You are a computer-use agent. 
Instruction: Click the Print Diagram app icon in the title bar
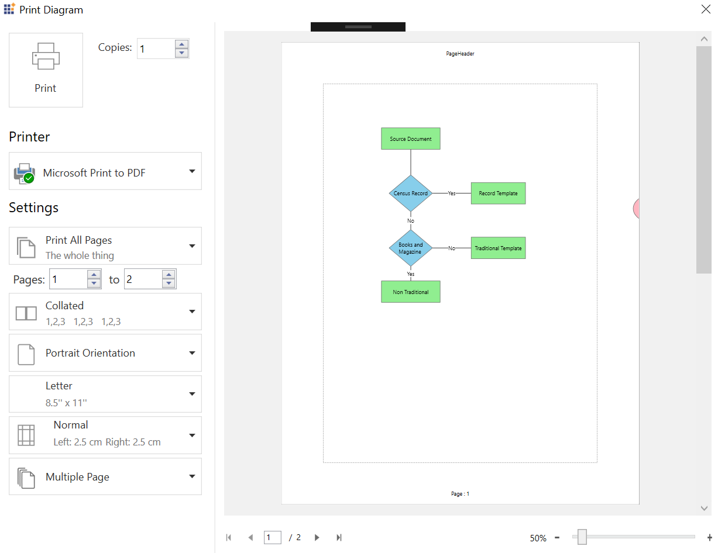[x=9, y=9]
